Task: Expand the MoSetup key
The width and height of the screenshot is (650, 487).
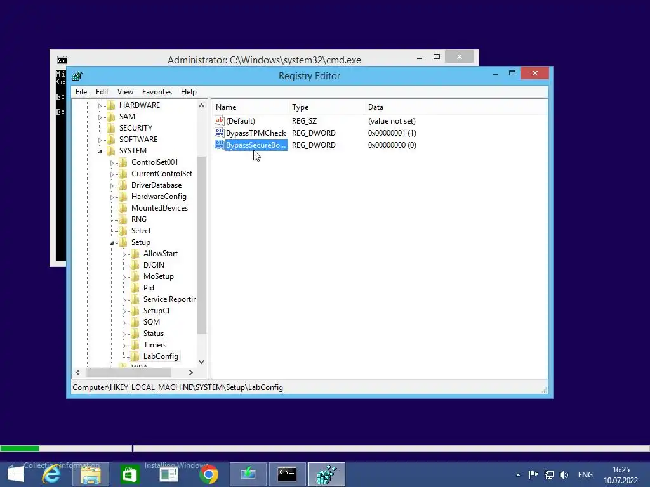Action: tap(124, 277)
